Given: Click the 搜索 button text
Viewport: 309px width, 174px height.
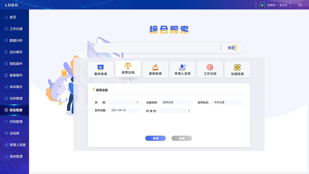Looking at the screenshot, I should point(231,48).
